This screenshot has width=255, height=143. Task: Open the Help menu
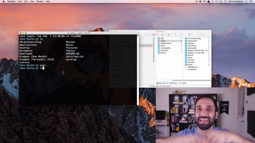click(48, 2)
